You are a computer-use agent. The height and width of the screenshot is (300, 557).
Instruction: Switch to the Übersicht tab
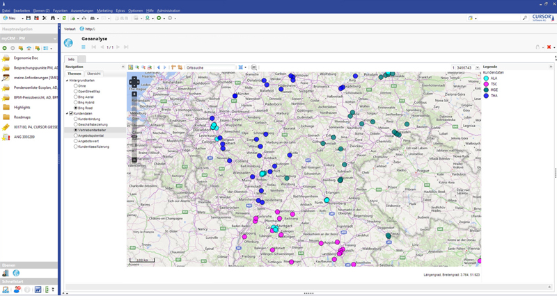point(93,74)
